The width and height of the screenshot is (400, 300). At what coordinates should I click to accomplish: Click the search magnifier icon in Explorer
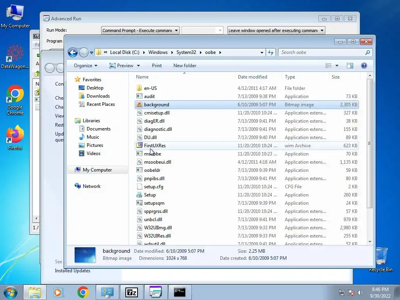point(368,52)
